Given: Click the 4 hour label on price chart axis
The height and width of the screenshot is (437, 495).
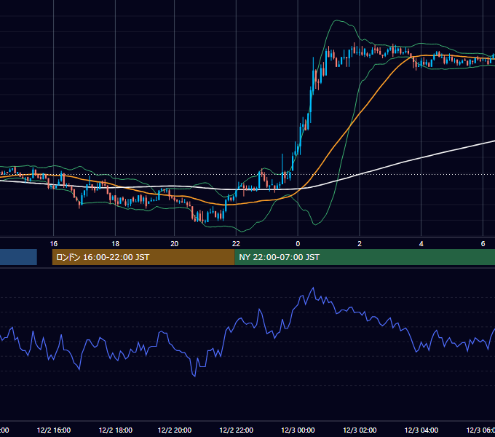Looking at the screenshot, I should point(421,244).
